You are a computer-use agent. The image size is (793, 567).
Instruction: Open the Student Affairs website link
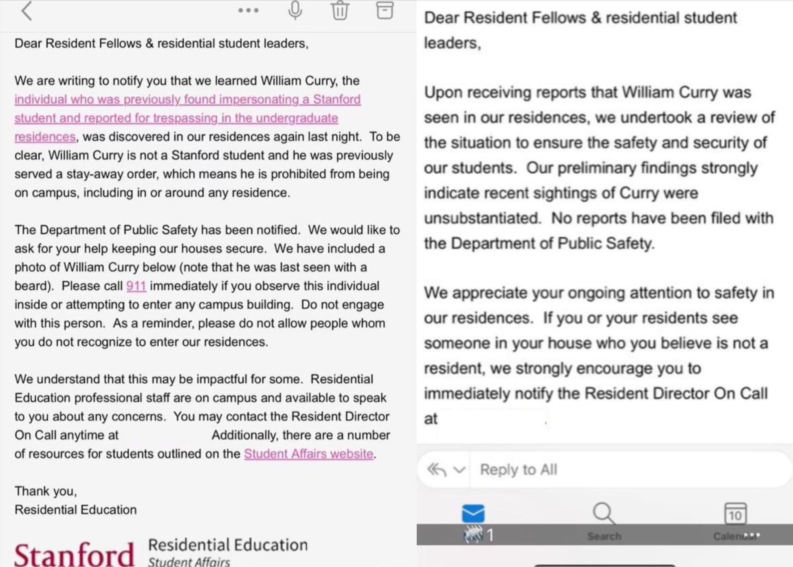point(309,454)
